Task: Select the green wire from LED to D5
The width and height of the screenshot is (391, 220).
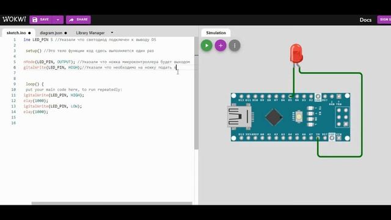Action: coord(294,81)
